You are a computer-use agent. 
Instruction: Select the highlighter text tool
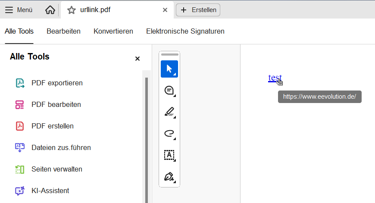[x=169, y=112]
